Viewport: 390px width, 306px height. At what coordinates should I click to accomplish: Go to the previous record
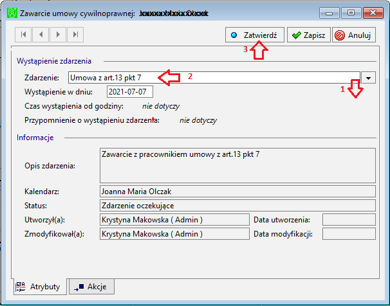coord(41,35)
